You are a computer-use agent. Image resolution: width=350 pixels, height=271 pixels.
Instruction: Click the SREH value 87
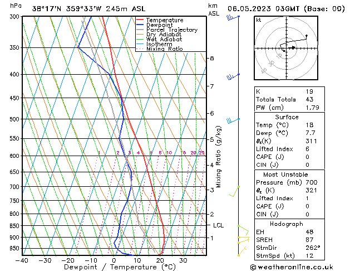[x=309, y=240]
